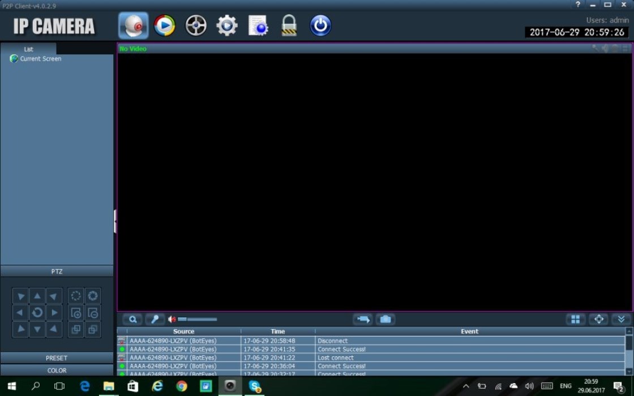Select the List tab
This screenshot has height=396, width=634.
pyautogui.click(x=28, y=49)
